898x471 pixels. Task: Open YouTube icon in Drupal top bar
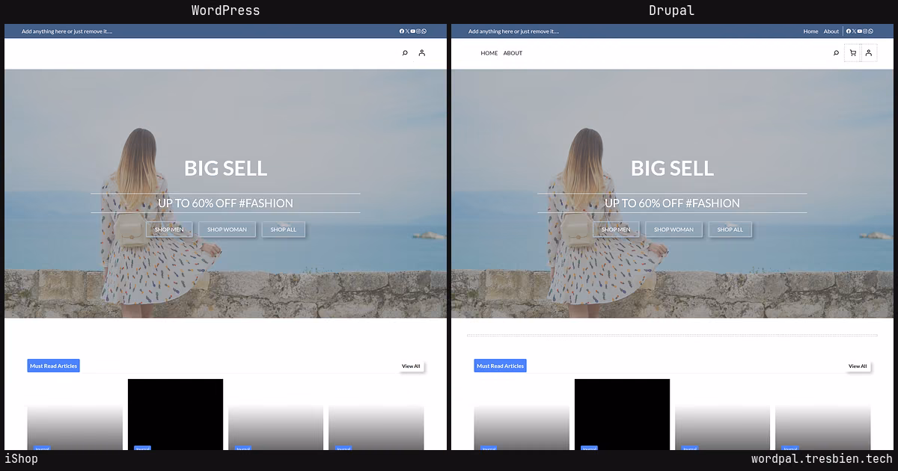[x=860, y=31]
